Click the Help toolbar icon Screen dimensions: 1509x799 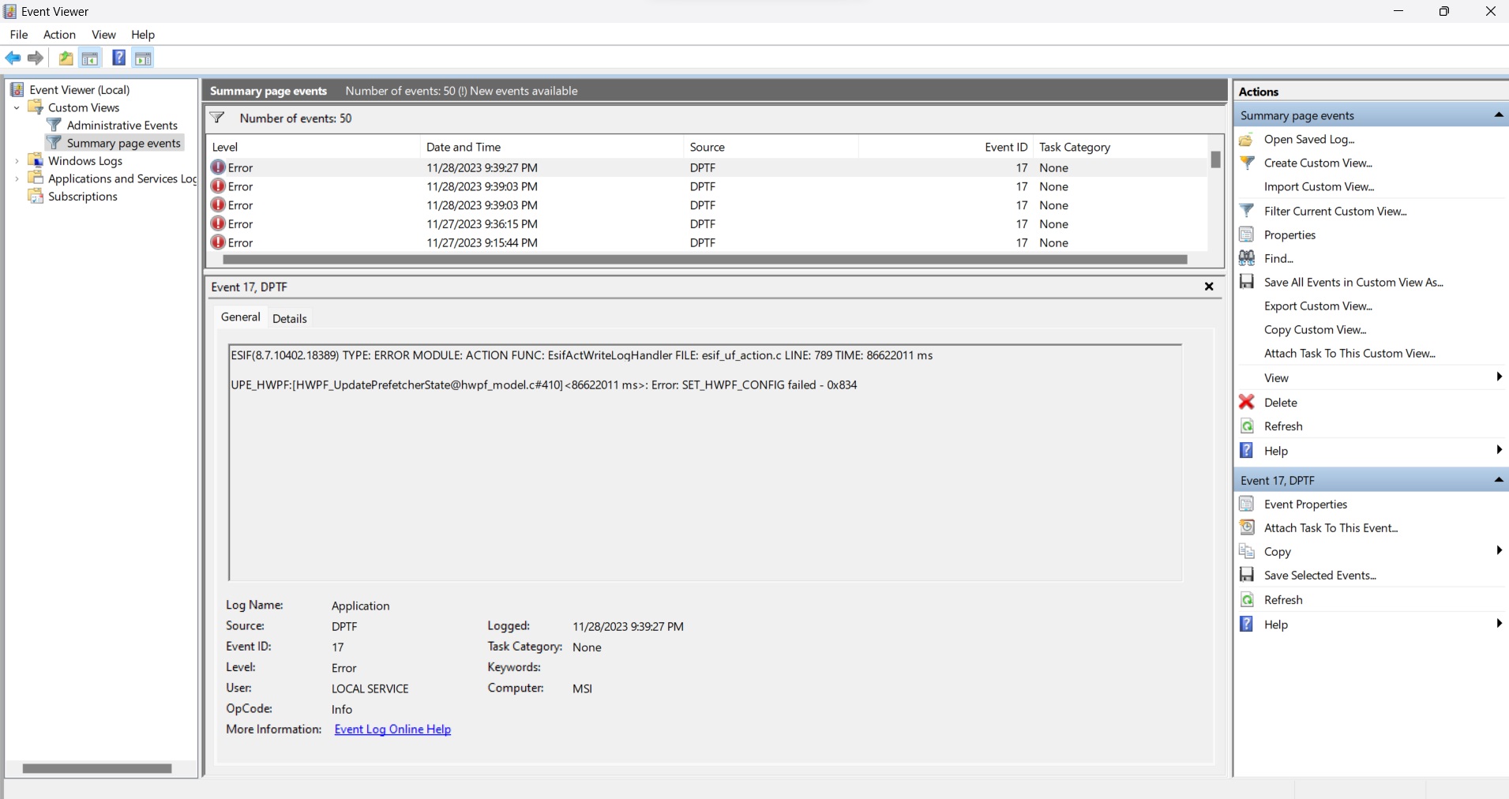point(118,58)
